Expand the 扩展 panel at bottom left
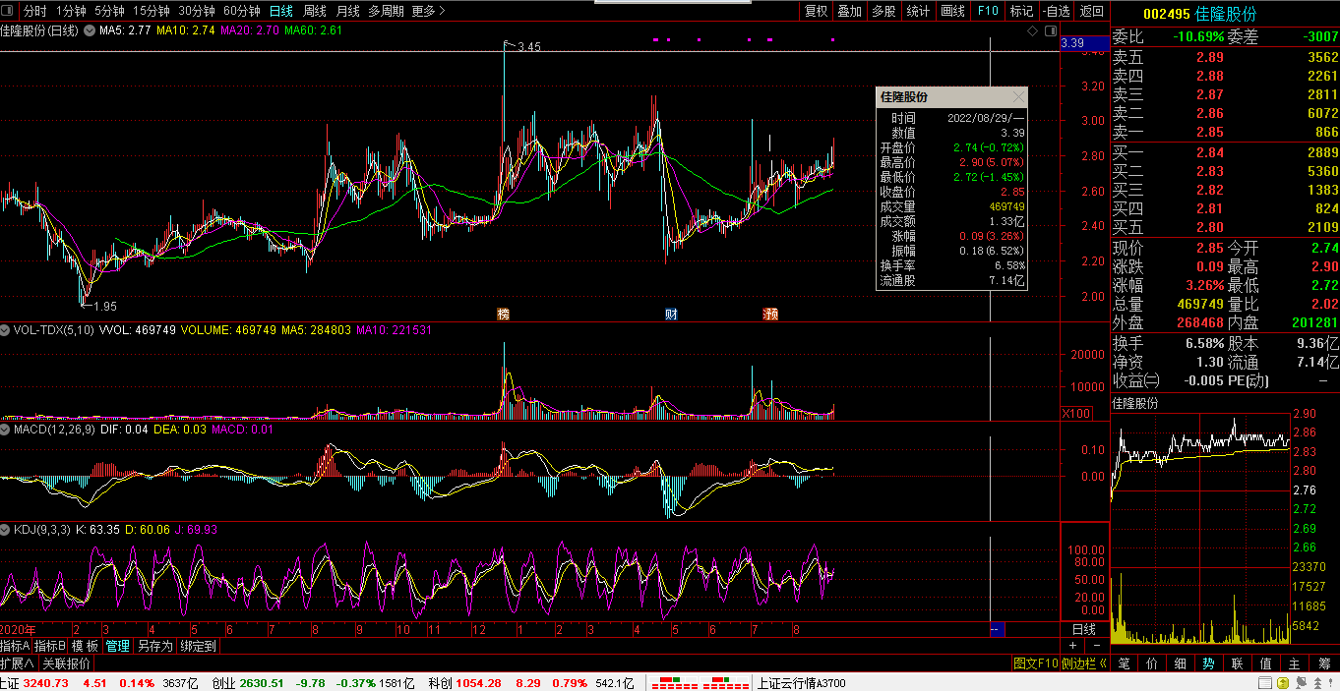 pos(17,663)
